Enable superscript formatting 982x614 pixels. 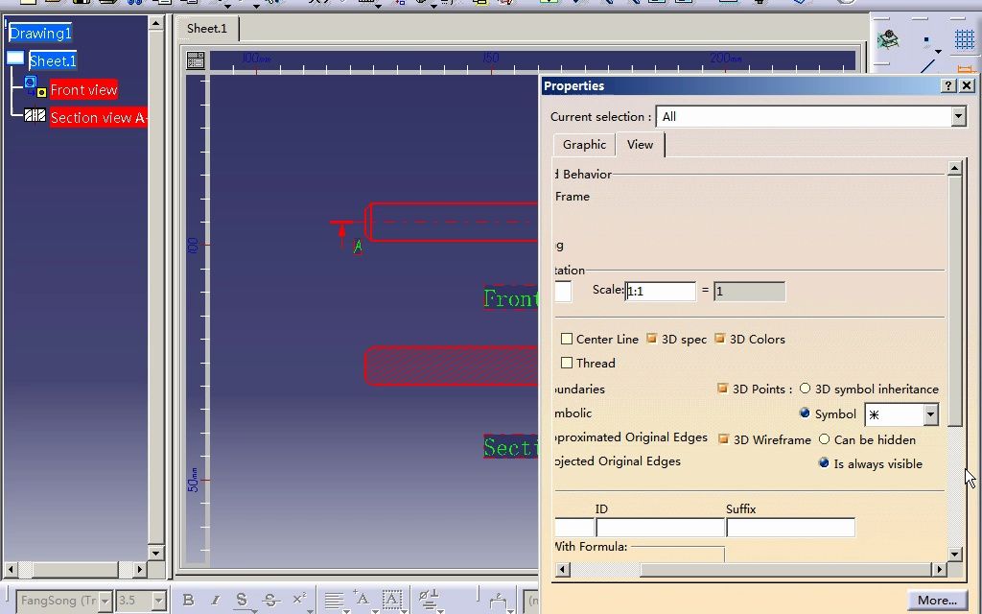pos(297,597)
